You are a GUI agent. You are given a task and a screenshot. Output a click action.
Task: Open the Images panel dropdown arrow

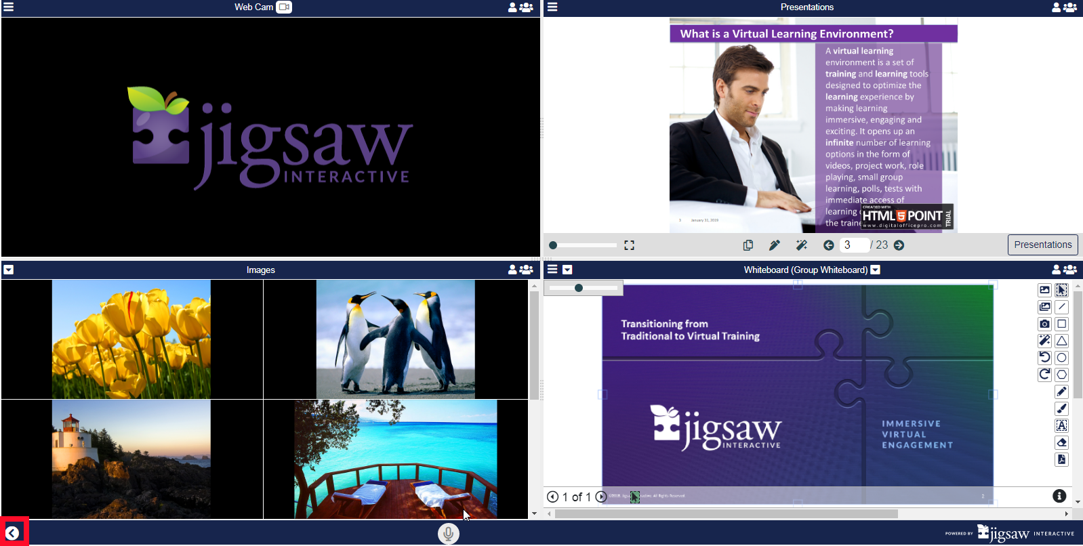(8, 270)
